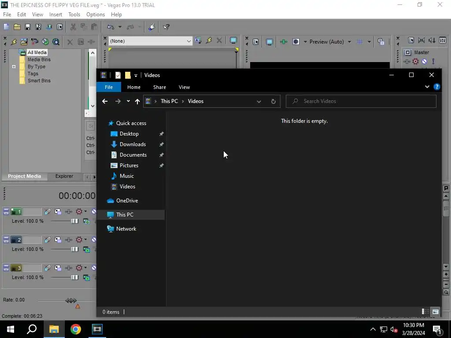Screen dimensions: 451x338
Task: Click Video Output FX green icon in preview
Action: click(x=284, y=42)
